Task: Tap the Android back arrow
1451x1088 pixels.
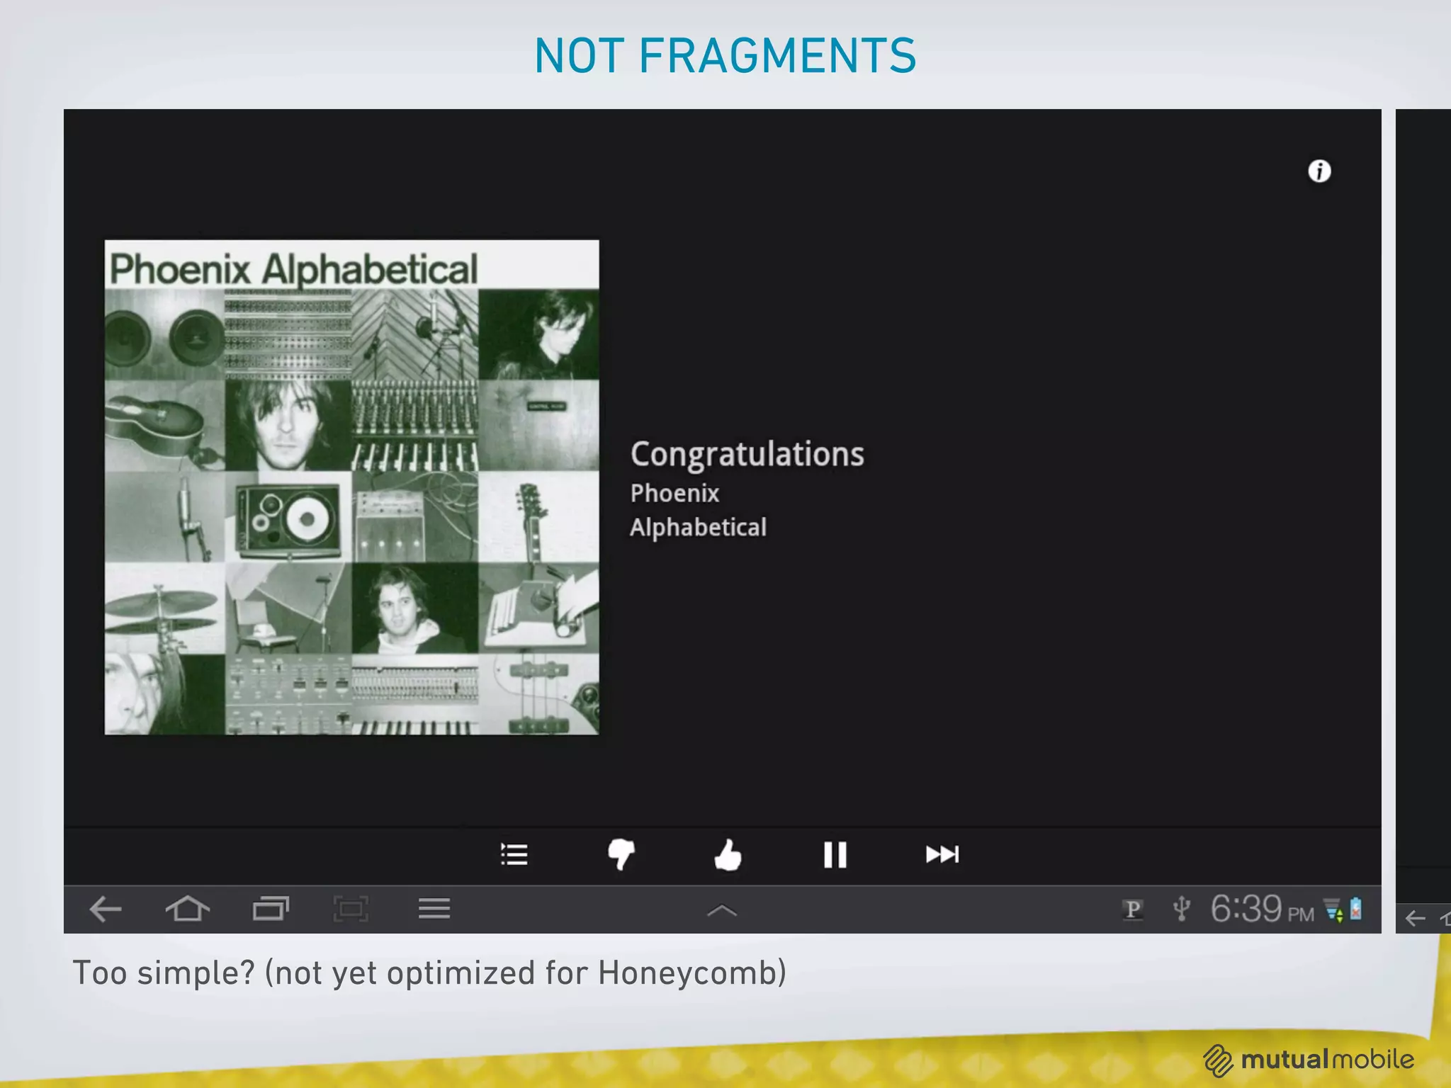Action: [106, 909]
